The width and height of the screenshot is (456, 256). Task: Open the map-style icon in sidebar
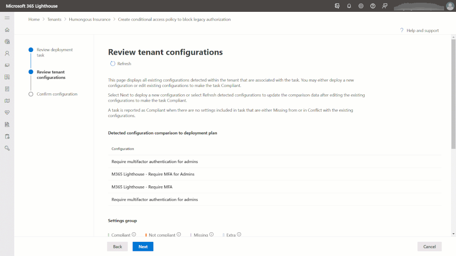tap(7, 101)
